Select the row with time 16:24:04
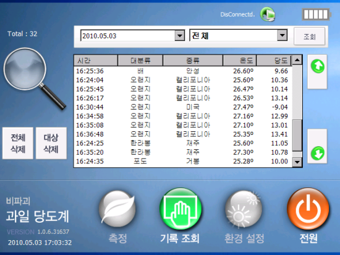 [x=183, y=80]
